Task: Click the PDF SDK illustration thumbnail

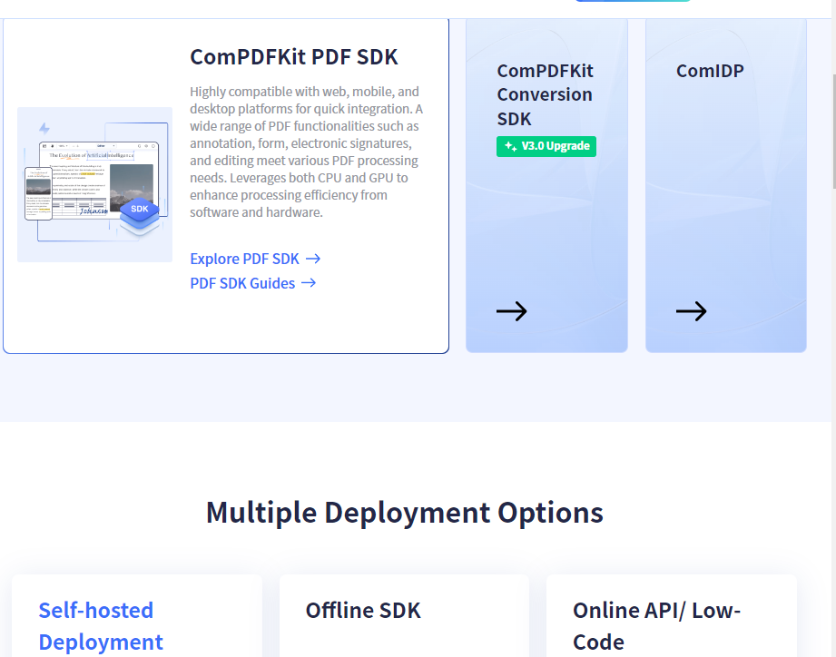Action: pyautogui.click(x=95, y=184)
